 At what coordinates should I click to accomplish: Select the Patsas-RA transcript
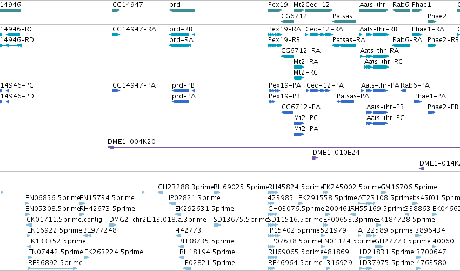pyautogui.click(x=344, y=45)
